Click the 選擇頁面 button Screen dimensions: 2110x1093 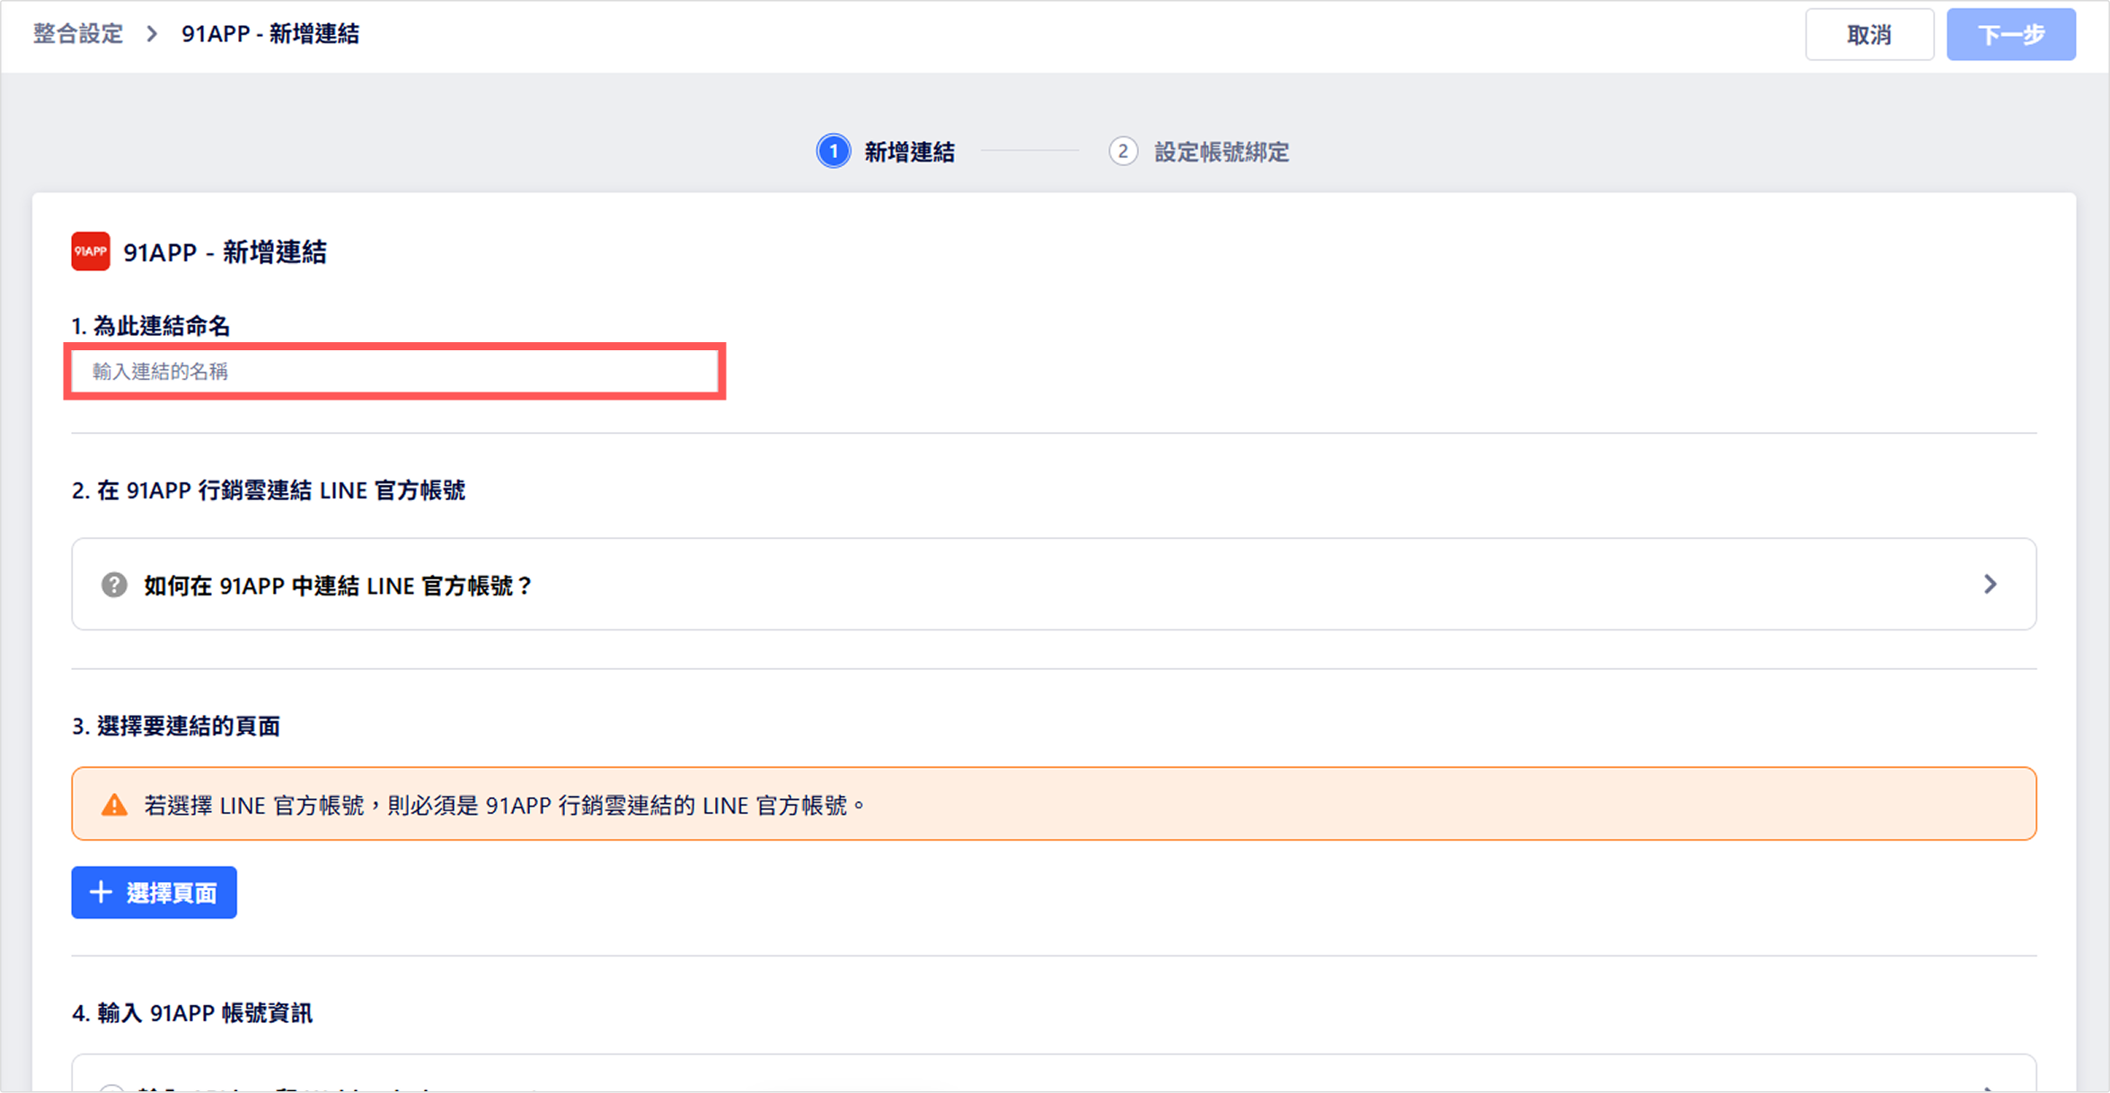154,893
